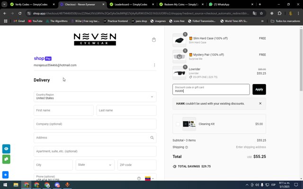Click the Company (optional) field
The height and width of the screenshot is (189, 303).
tap(95, 124)
